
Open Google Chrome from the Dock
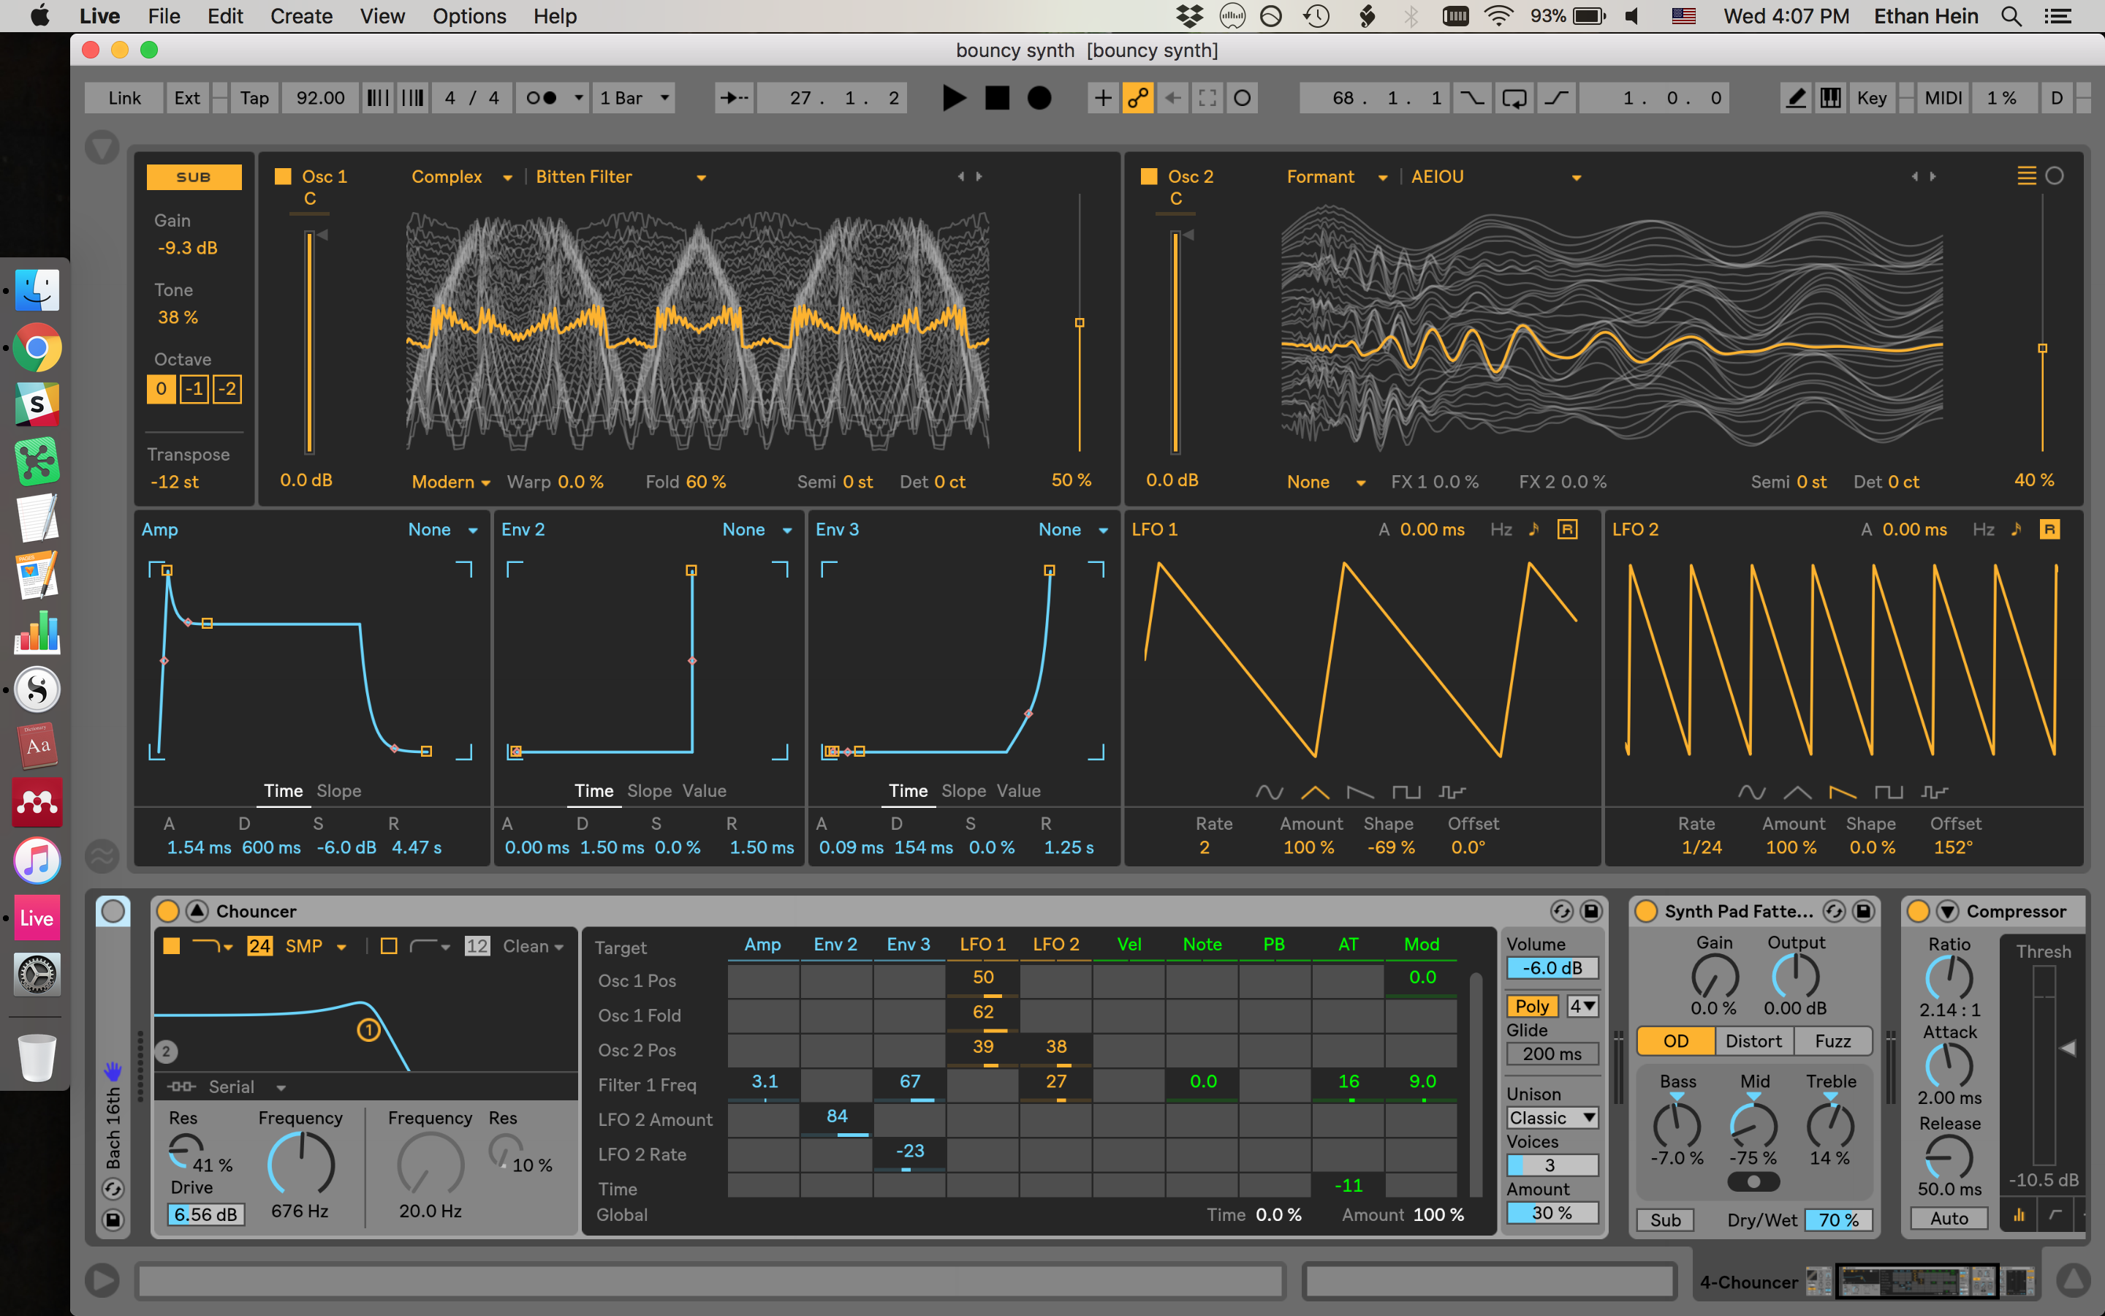tap(37, 348)
